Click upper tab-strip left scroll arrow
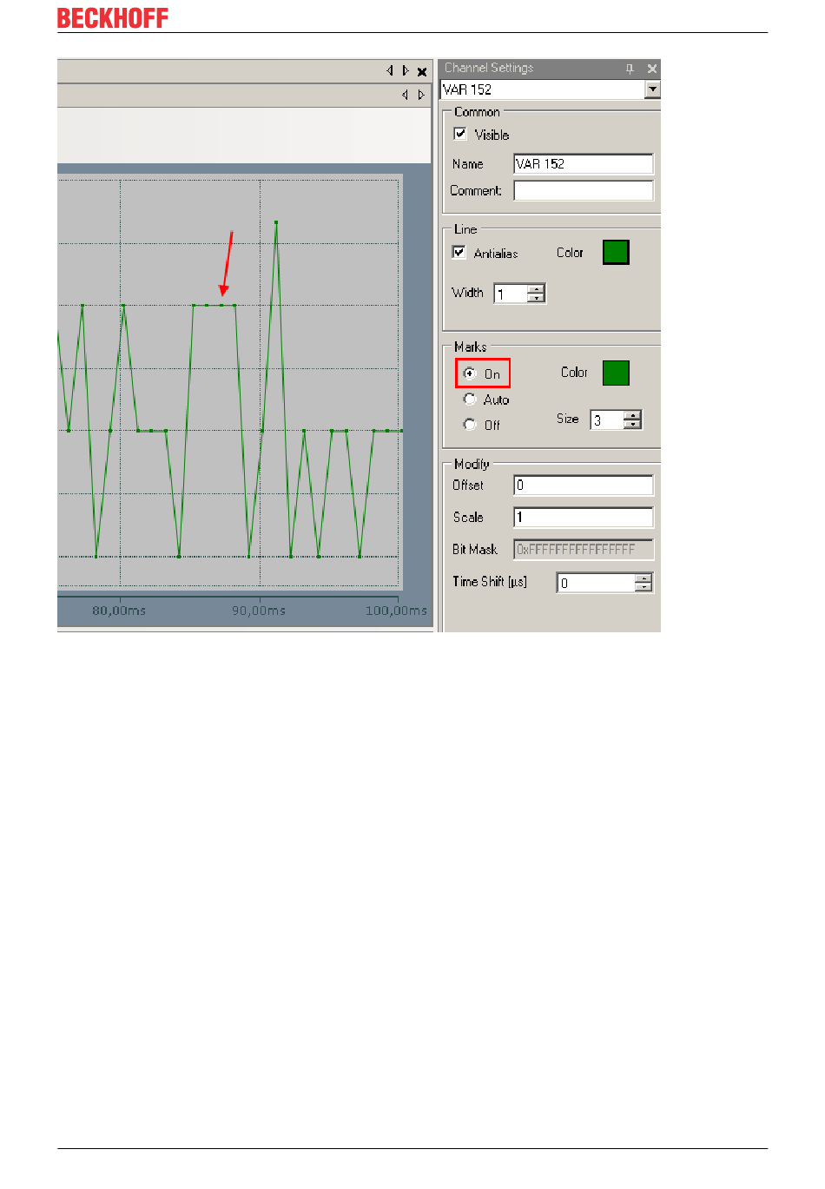 pyautogui.click(x=390, y=71)
